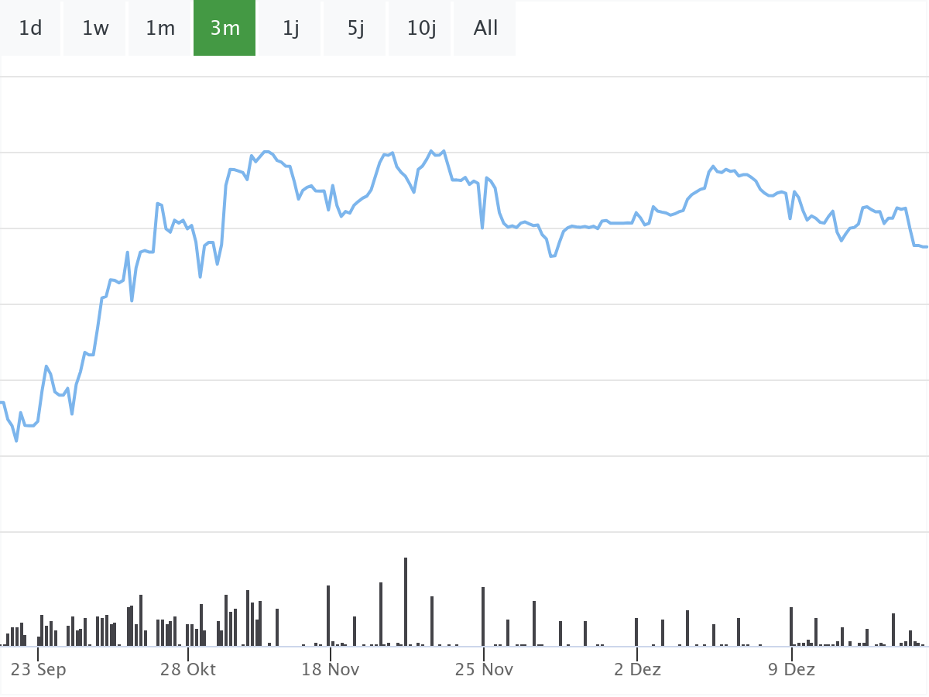Click the lowest point of the price line
The width and height of the screenshot is (929, 697).
(16, 441)
